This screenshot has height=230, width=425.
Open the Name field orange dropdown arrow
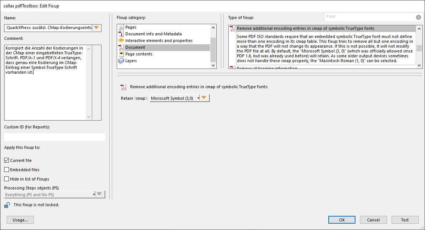pyautogui.click(x=97, y=28)
